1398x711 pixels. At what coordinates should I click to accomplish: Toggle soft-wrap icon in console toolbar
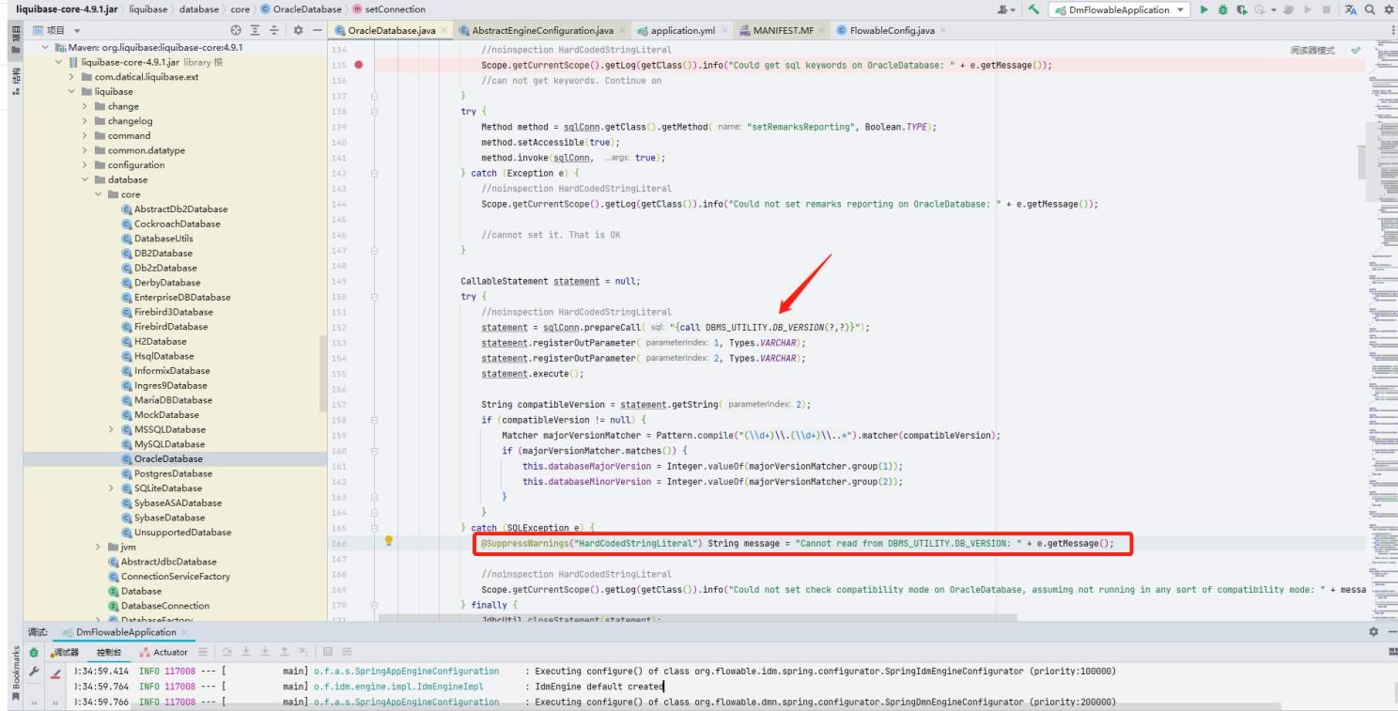(202, 654)
